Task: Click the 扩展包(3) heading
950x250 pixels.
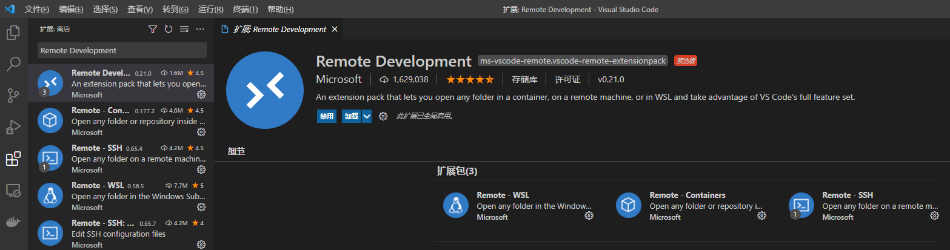Action: (457, 171)
